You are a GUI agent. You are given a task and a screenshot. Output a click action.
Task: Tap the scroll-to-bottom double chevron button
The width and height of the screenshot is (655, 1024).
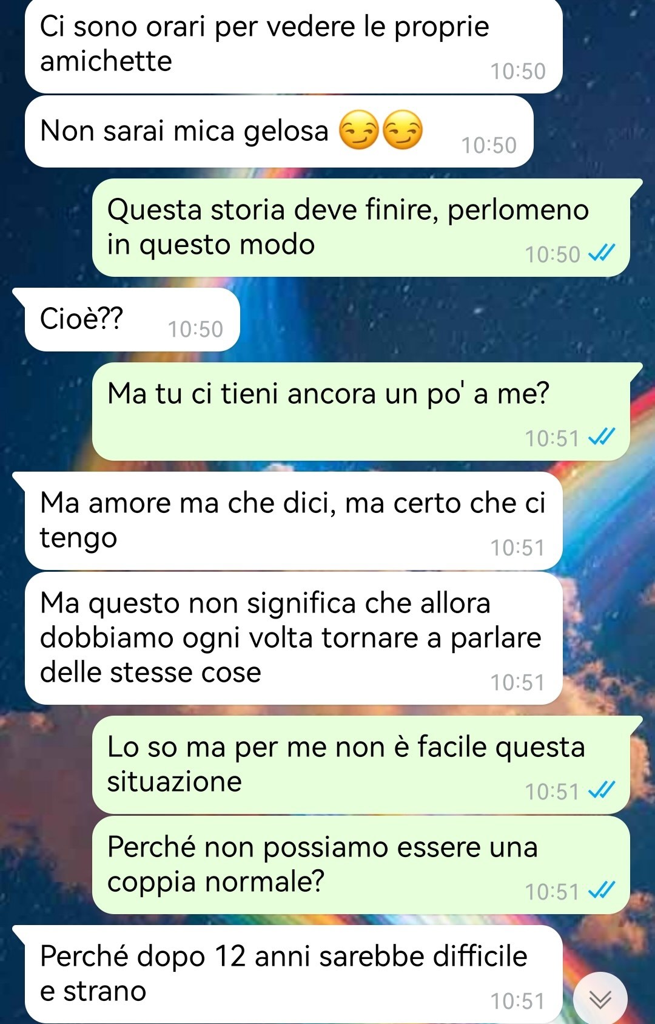coord(600,999)
